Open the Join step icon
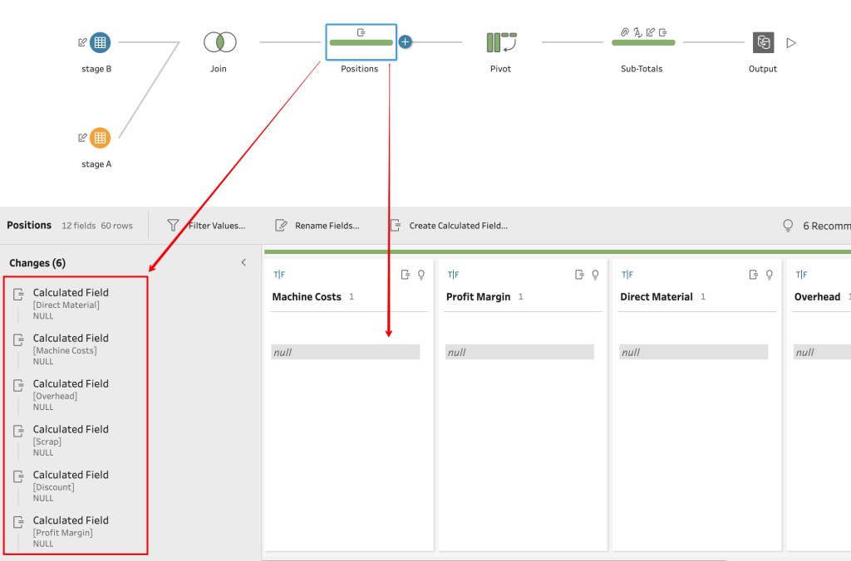This screenshot has width=851, height=561. (x=219, y=41)
